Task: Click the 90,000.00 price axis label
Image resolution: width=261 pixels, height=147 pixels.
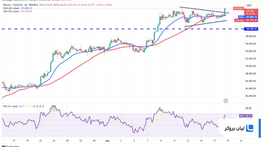Action: 251,66
